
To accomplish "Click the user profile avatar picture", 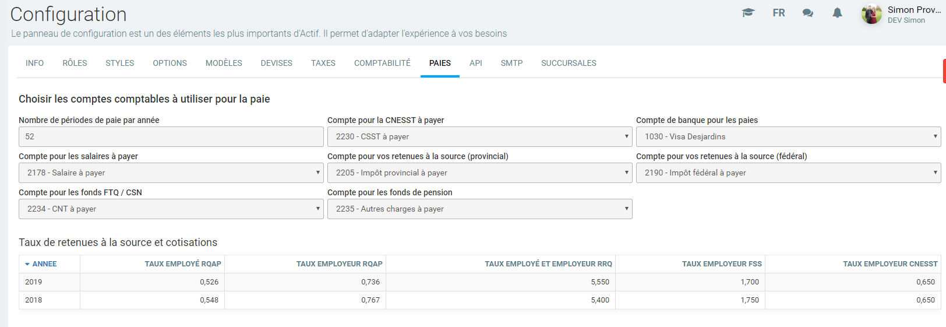I will [871, 14].
